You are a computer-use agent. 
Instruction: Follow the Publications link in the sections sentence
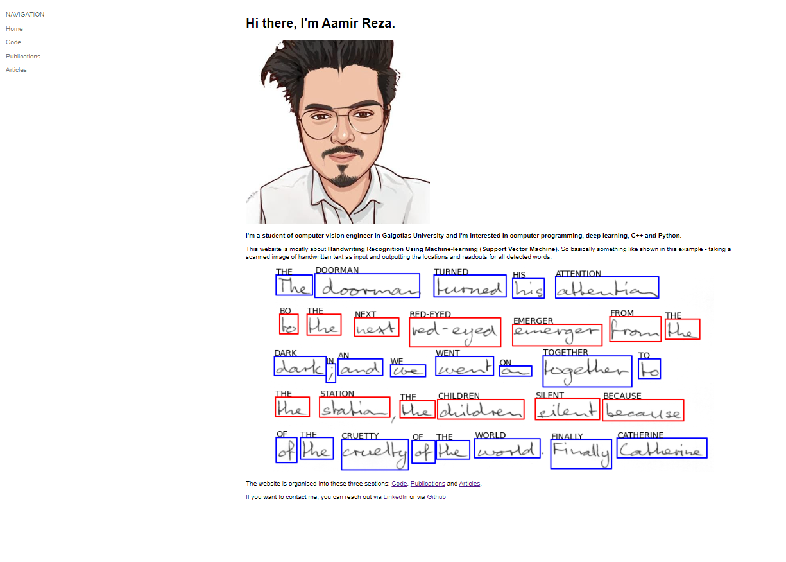pos(427,484)
